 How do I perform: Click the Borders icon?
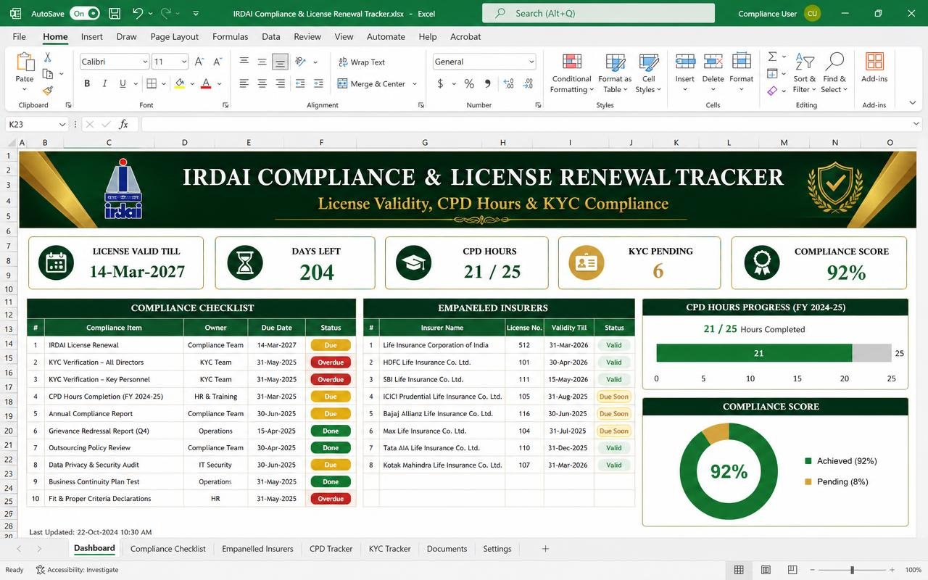150,83
